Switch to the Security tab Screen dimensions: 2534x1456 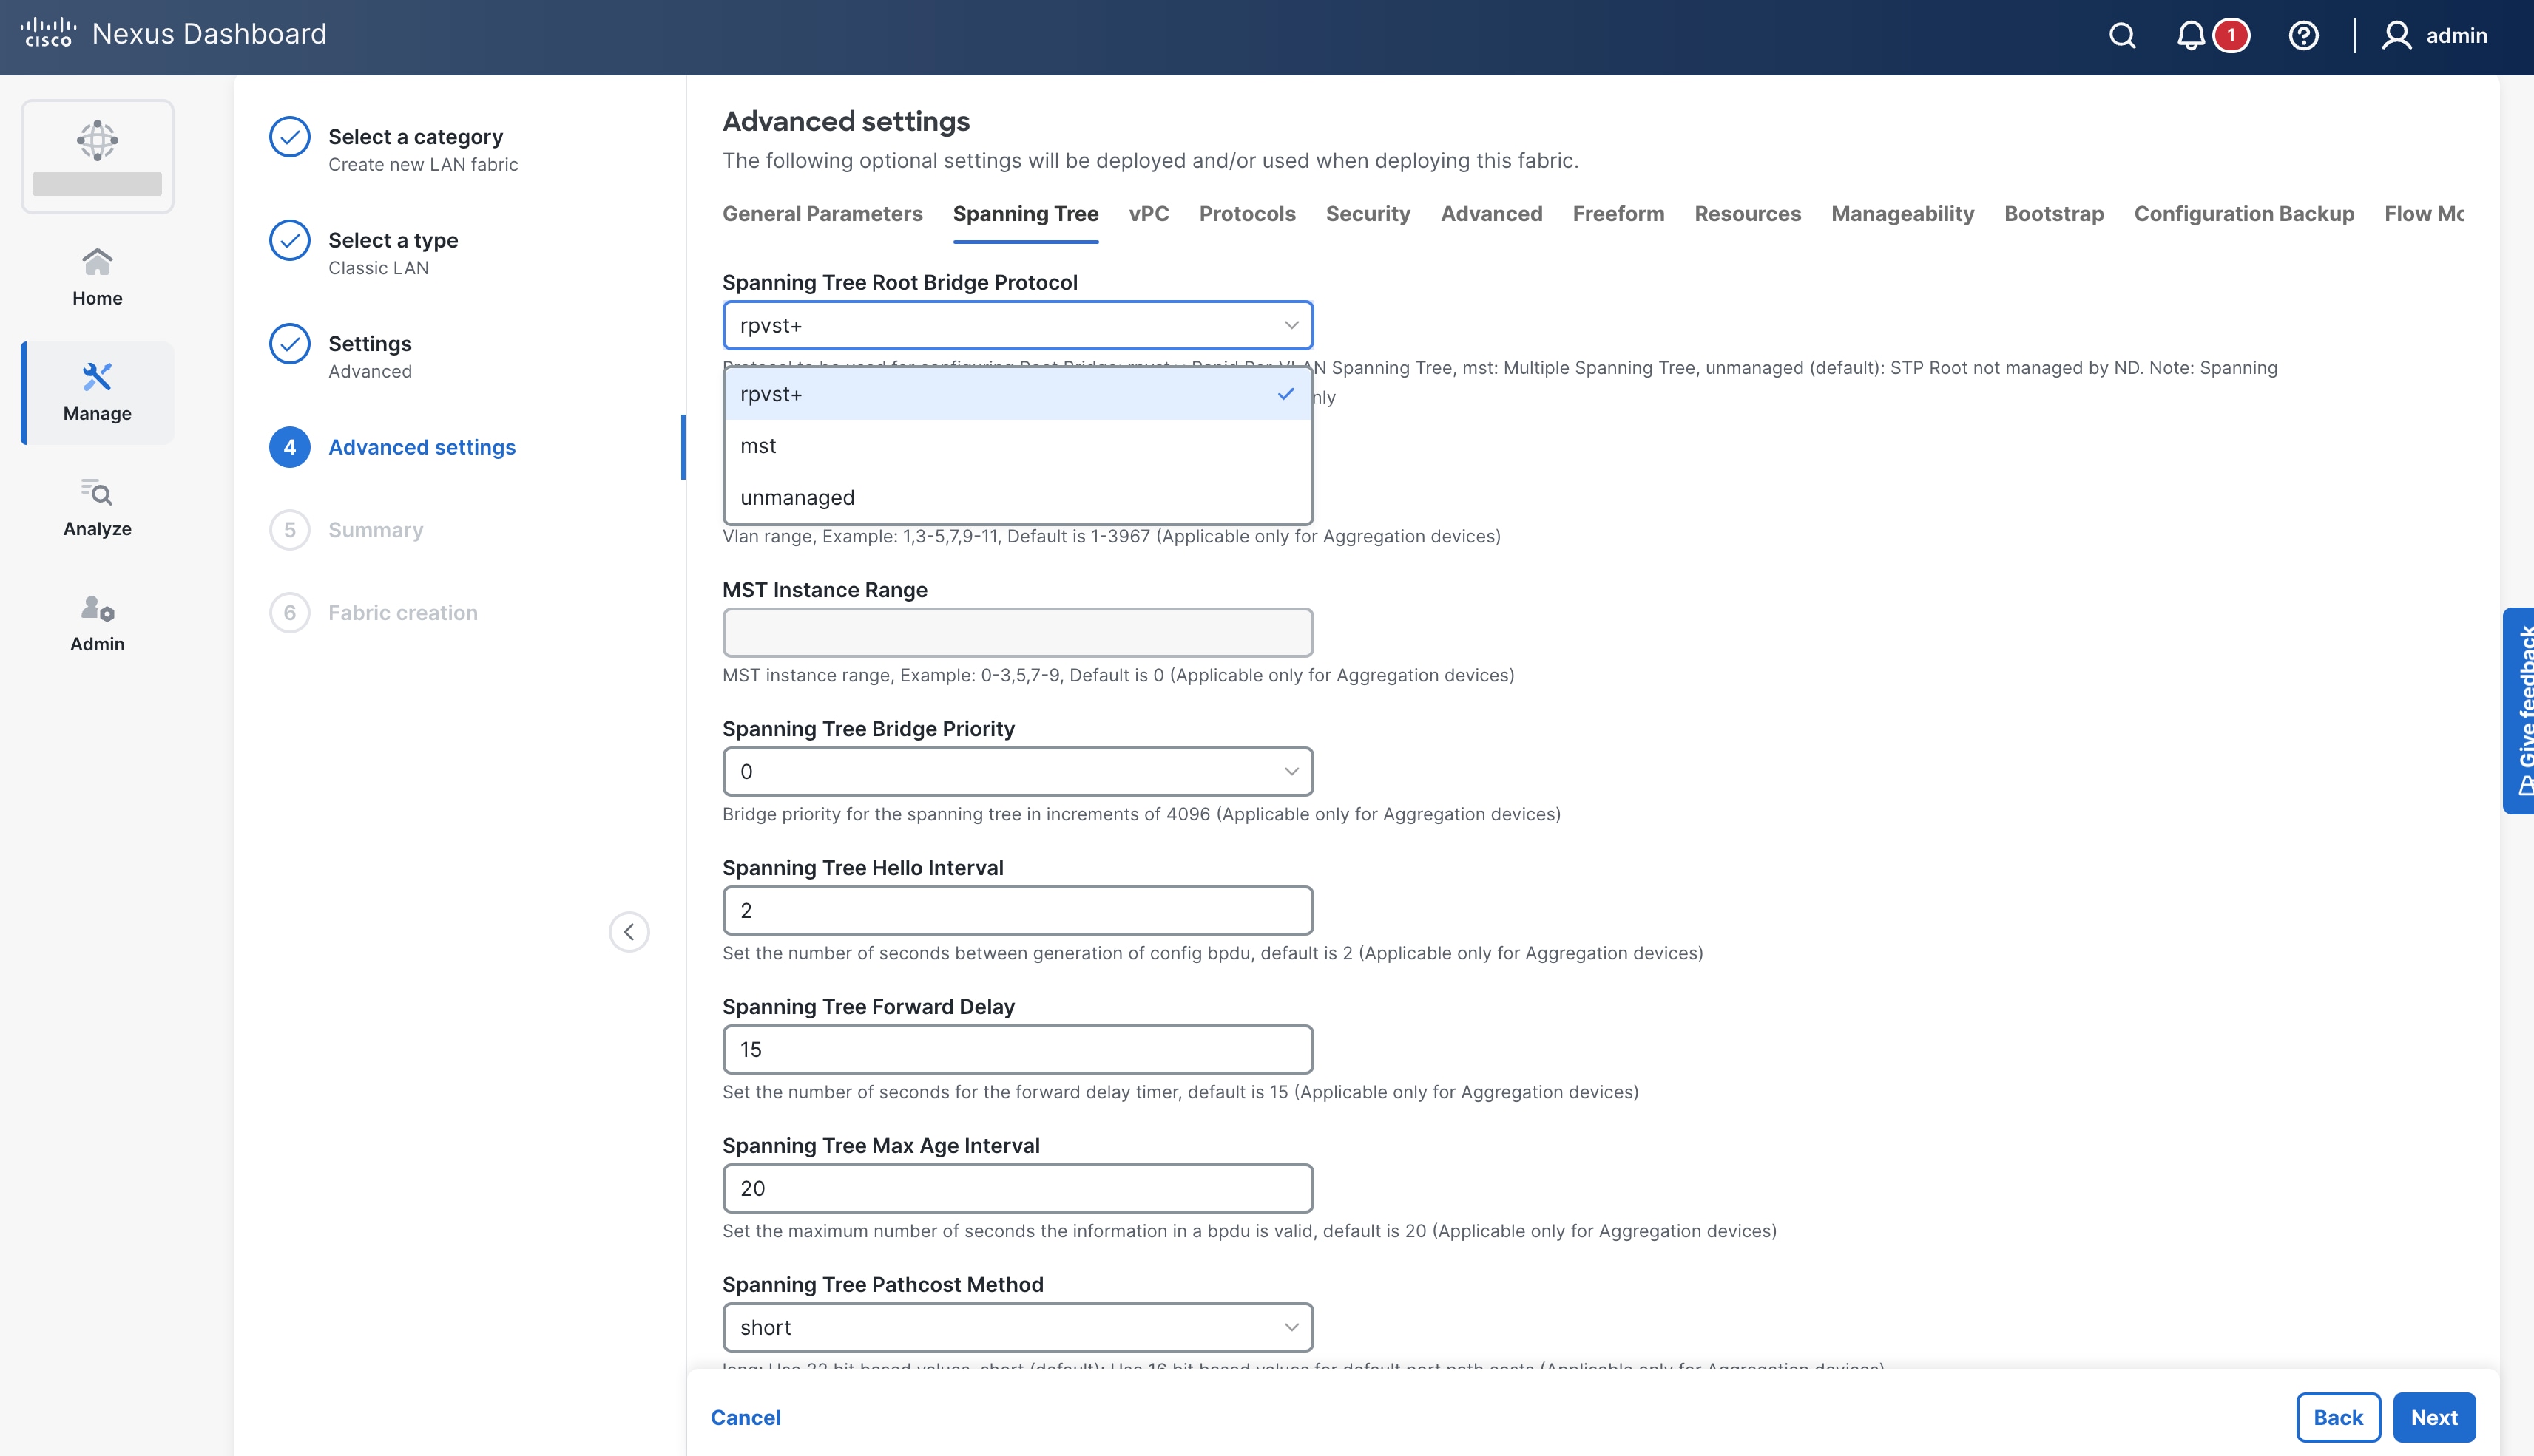[1368, 213]
